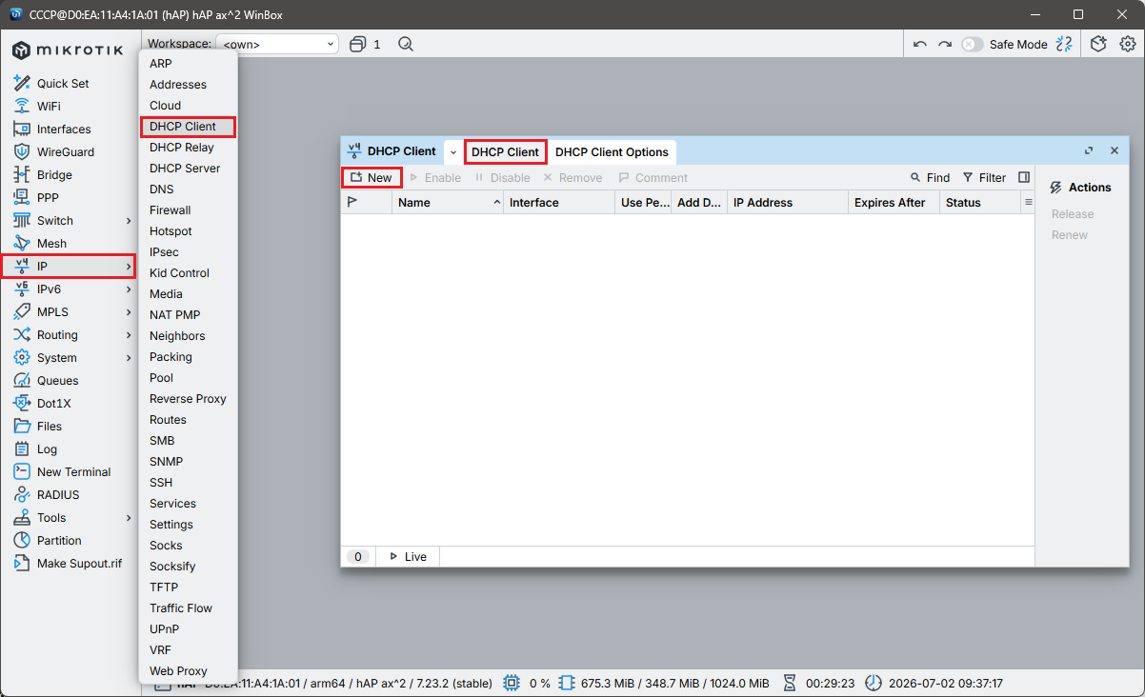Click the sparkle icon next to Safe Mode

pyautogui.click(x=1064, y=44)
